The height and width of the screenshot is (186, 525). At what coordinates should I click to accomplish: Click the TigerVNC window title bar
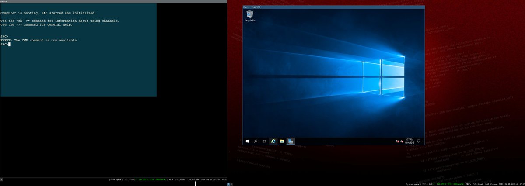point(333,7)
